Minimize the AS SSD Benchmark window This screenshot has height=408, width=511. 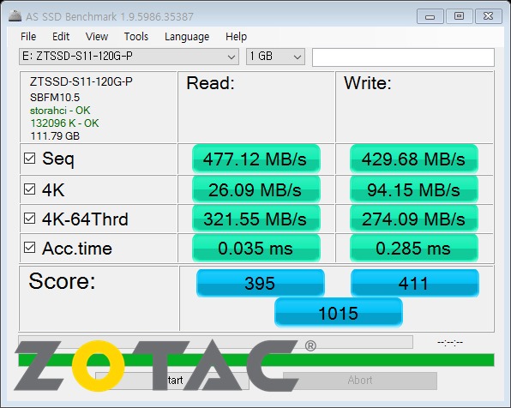pos(430,16)
